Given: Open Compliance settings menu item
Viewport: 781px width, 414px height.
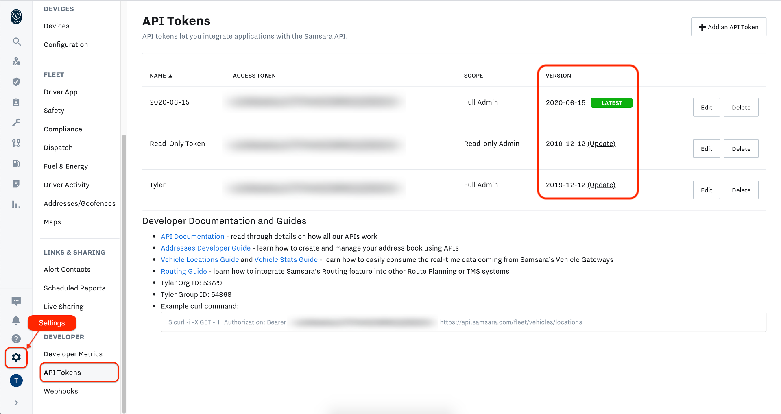Looking at the screenshot, I should coord(63,129).
